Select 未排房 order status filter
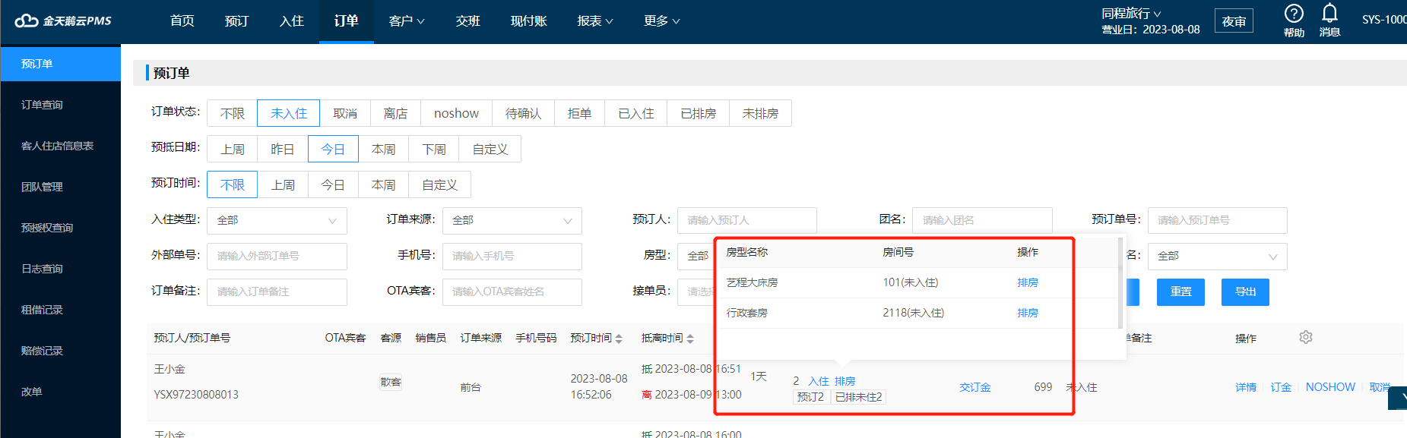This screenshot has width=1407, height=438. coord(761,113)
